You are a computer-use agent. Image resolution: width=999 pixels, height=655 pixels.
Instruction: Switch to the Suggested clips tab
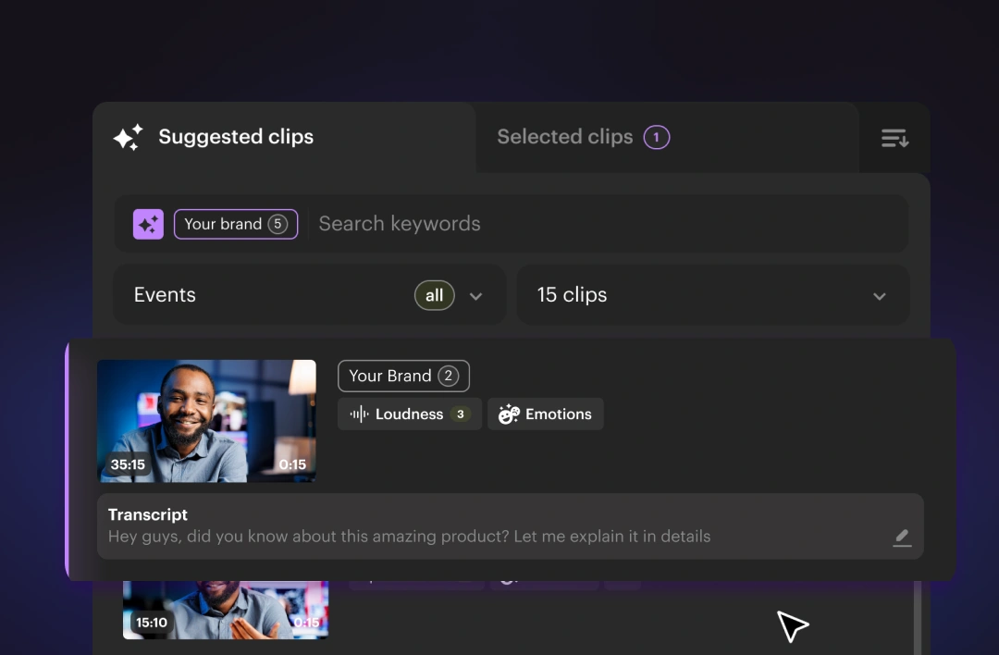click(236, 137)
